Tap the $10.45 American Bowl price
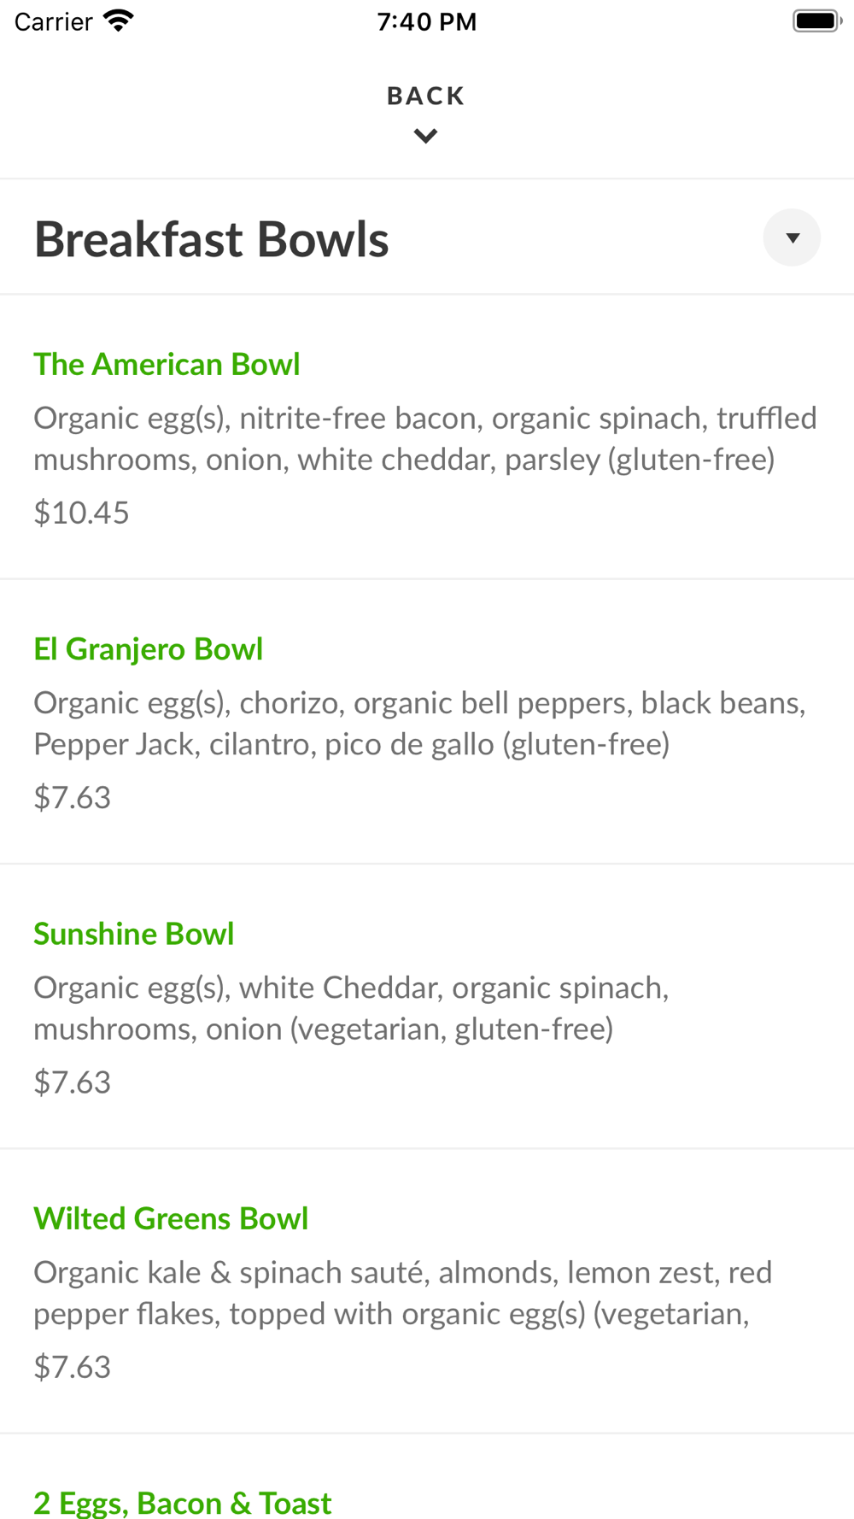Screen dimensions: 854x1519 tap(81, 513)
